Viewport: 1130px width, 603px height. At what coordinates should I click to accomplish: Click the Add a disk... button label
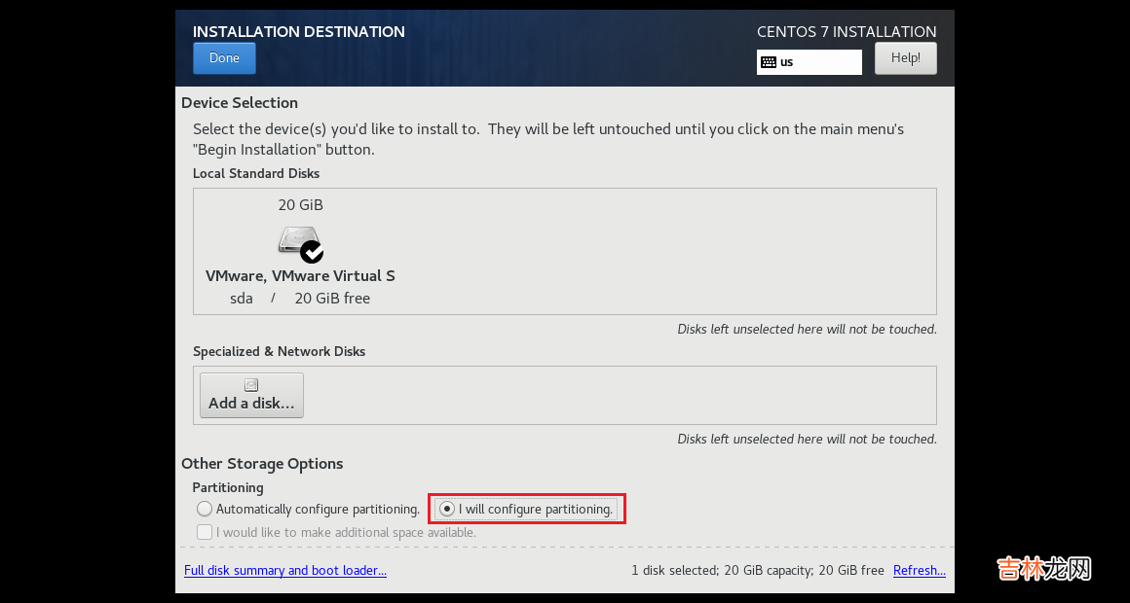tap(251, 404)
